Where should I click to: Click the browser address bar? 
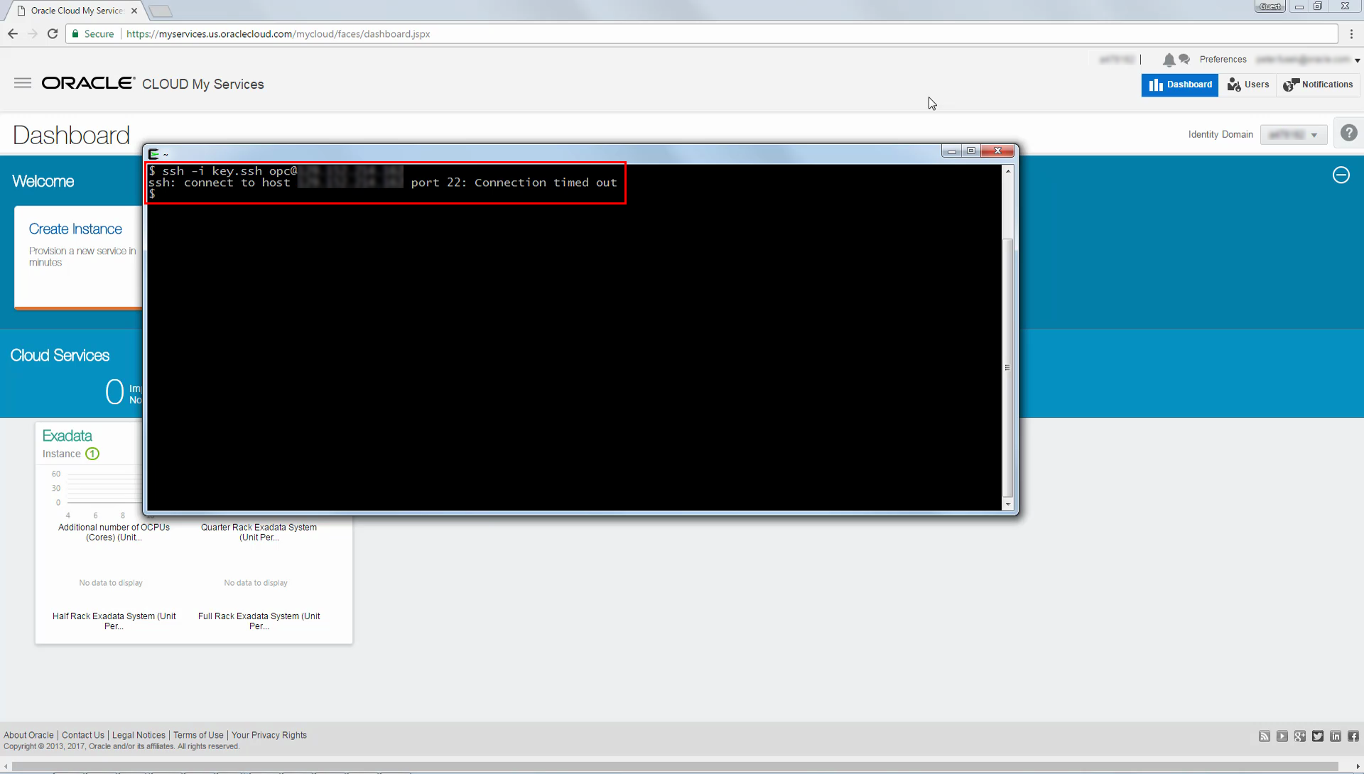(x=703, y=33)
